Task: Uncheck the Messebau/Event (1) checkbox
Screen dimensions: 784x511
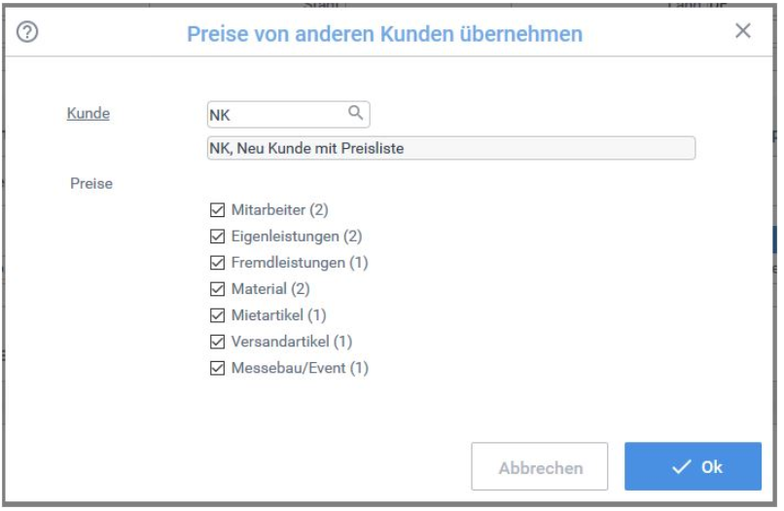Action: coord(217,368)
